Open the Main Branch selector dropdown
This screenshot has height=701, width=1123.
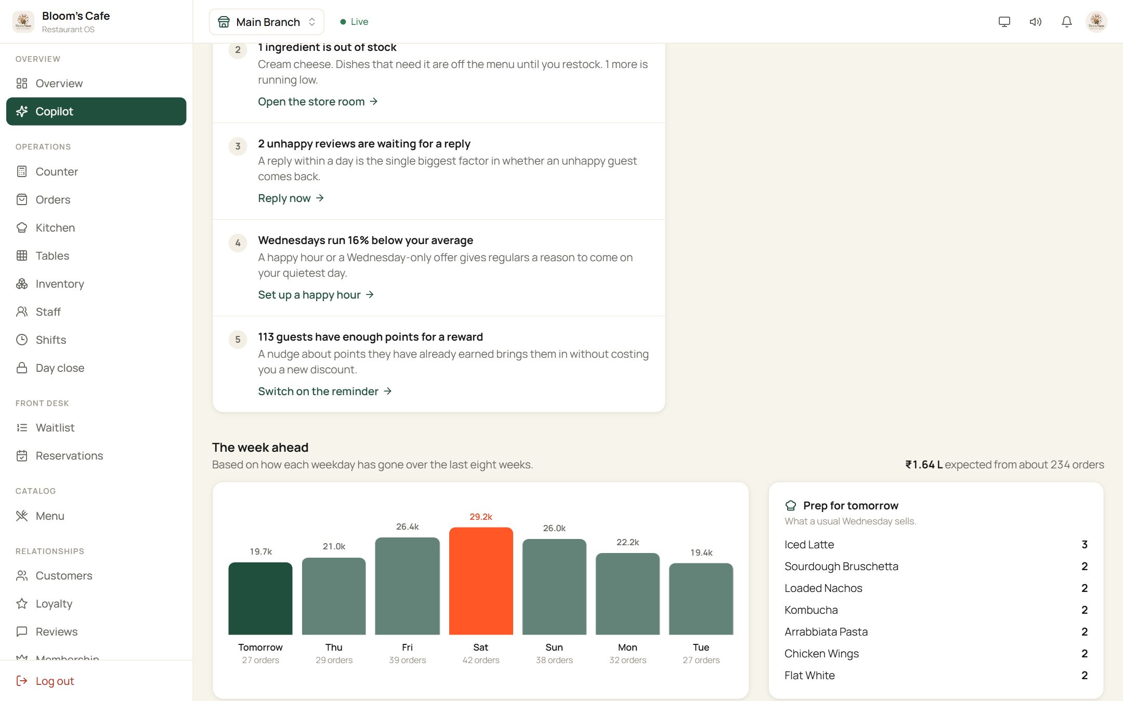point(267,22)
